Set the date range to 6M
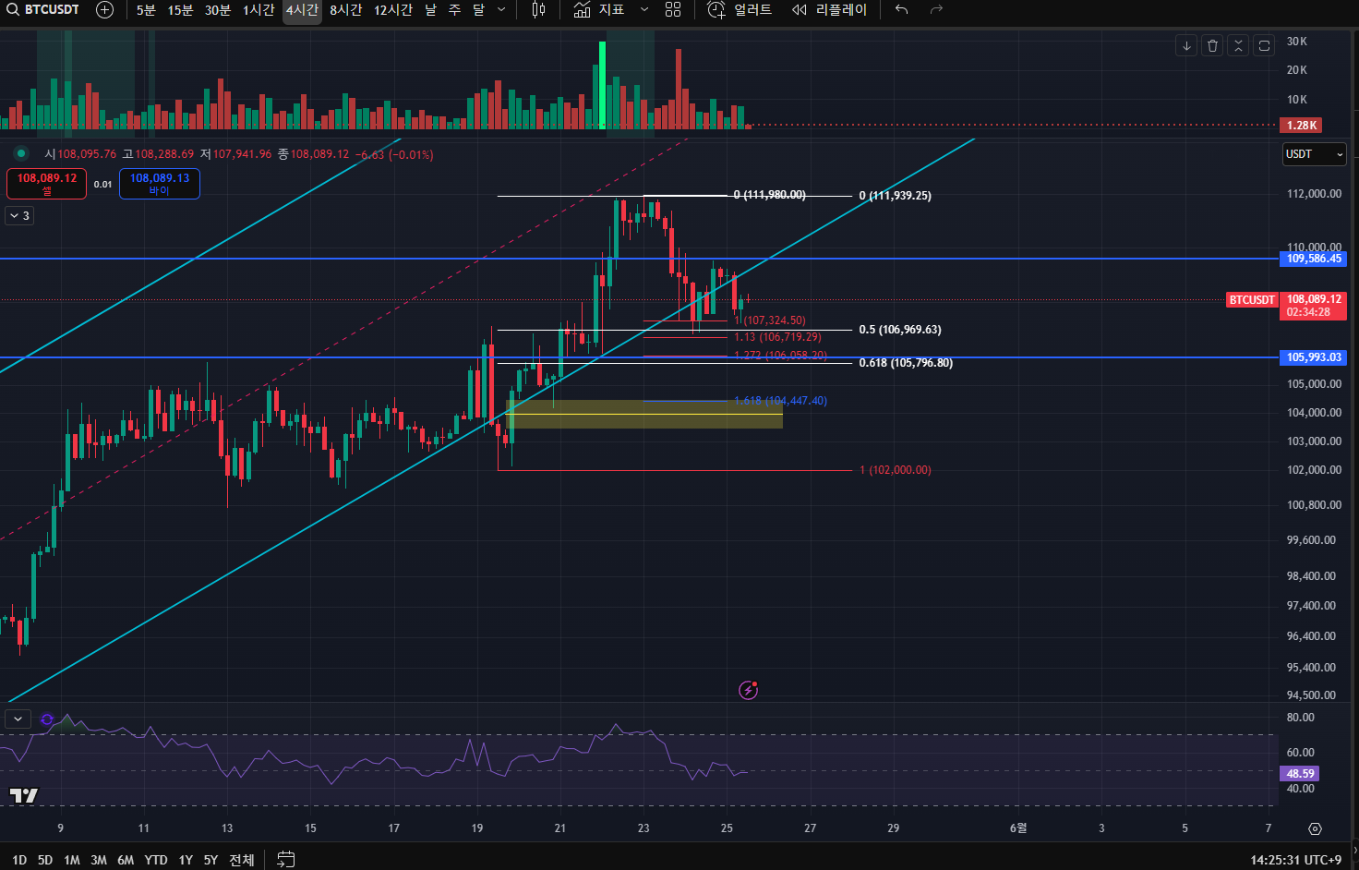Screen dimensions: 1359x870 pyautogui.click(x=126, y=860)
